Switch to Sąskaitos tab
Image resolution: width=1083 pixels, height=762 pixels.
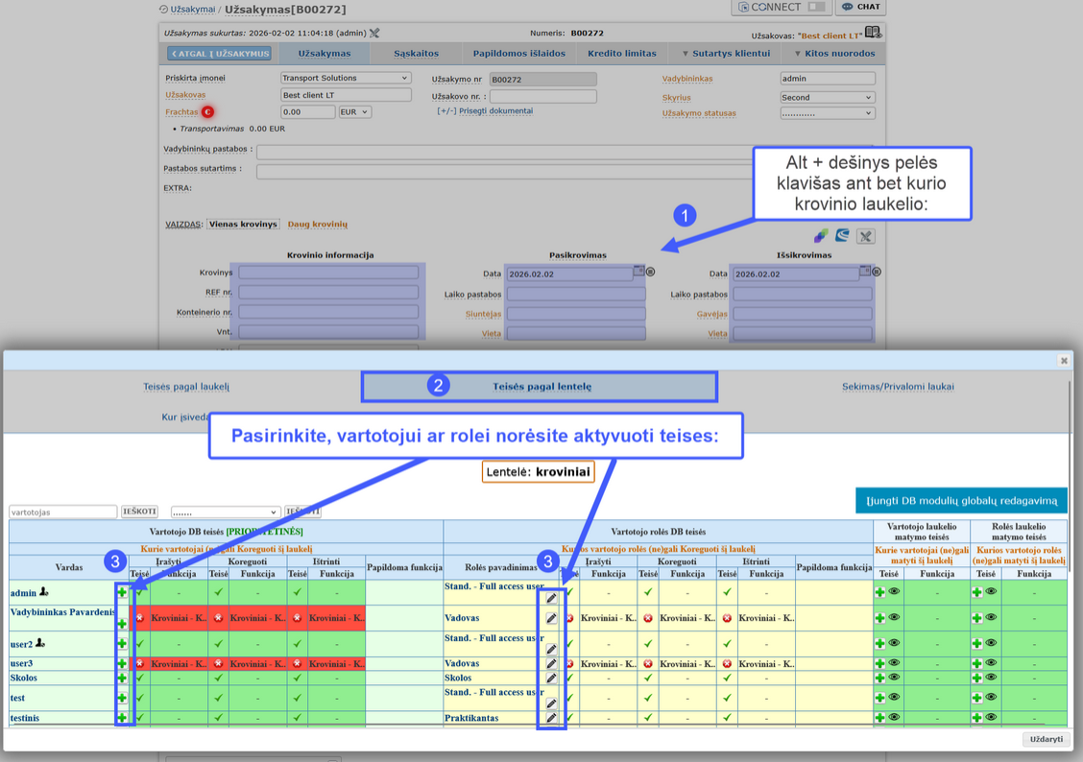[417, 53]
